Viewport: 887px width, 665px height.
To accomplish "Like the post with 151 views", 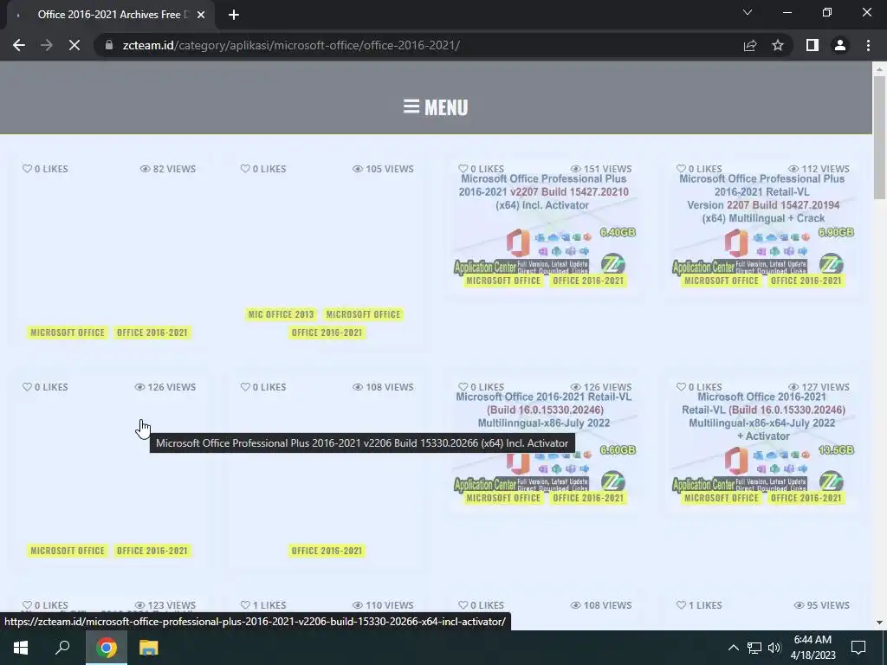I will coord(481,169).
